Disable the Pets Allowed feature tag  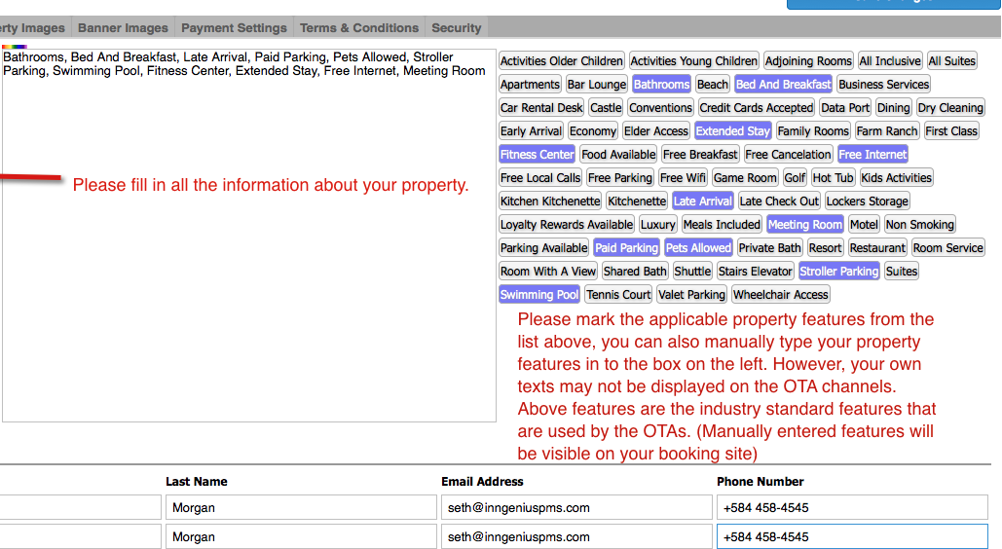click(x=698, y=248)
